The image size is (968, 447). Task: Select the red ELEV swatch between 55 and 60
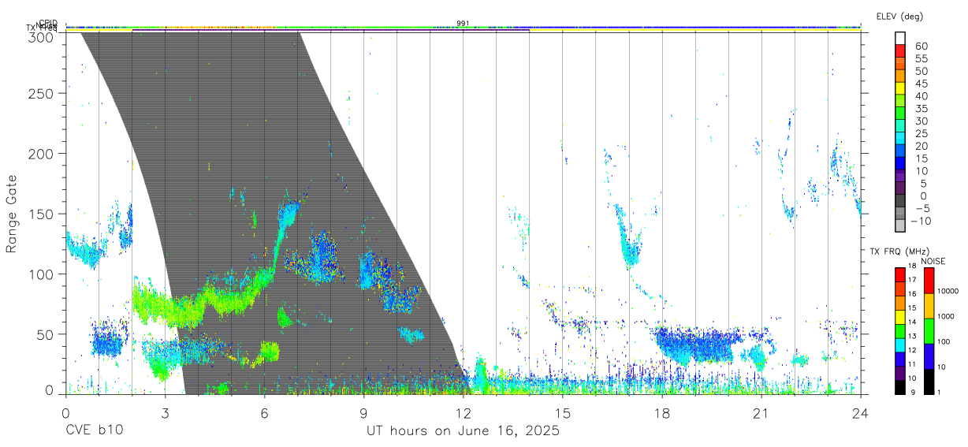point(900,52)
